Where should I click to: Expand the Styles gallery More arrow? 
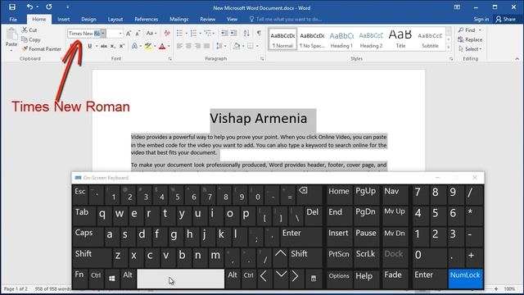pos(449,48)
